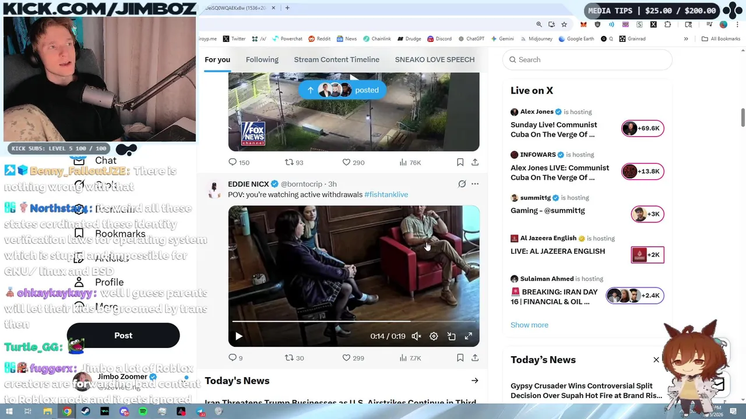Open ChatGPT bookmark
Image resolution: width=746 pixels, height=419 pixels.
click(x=471, y=39)
